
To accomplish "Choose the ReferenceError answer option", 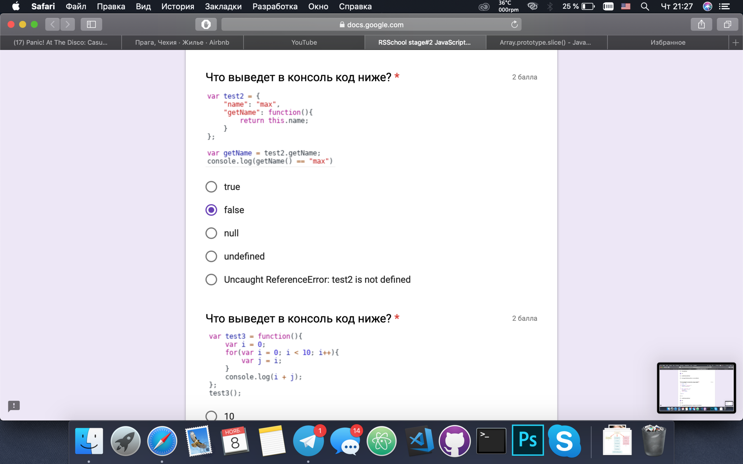I will 211,279.
